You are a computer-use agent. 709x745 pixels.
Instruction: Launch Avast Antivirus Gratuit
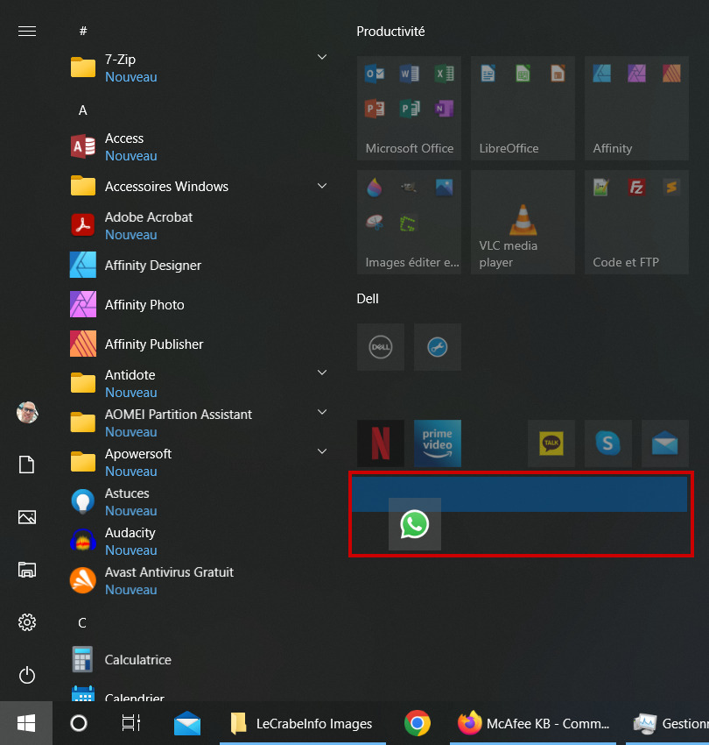[200, 580]
